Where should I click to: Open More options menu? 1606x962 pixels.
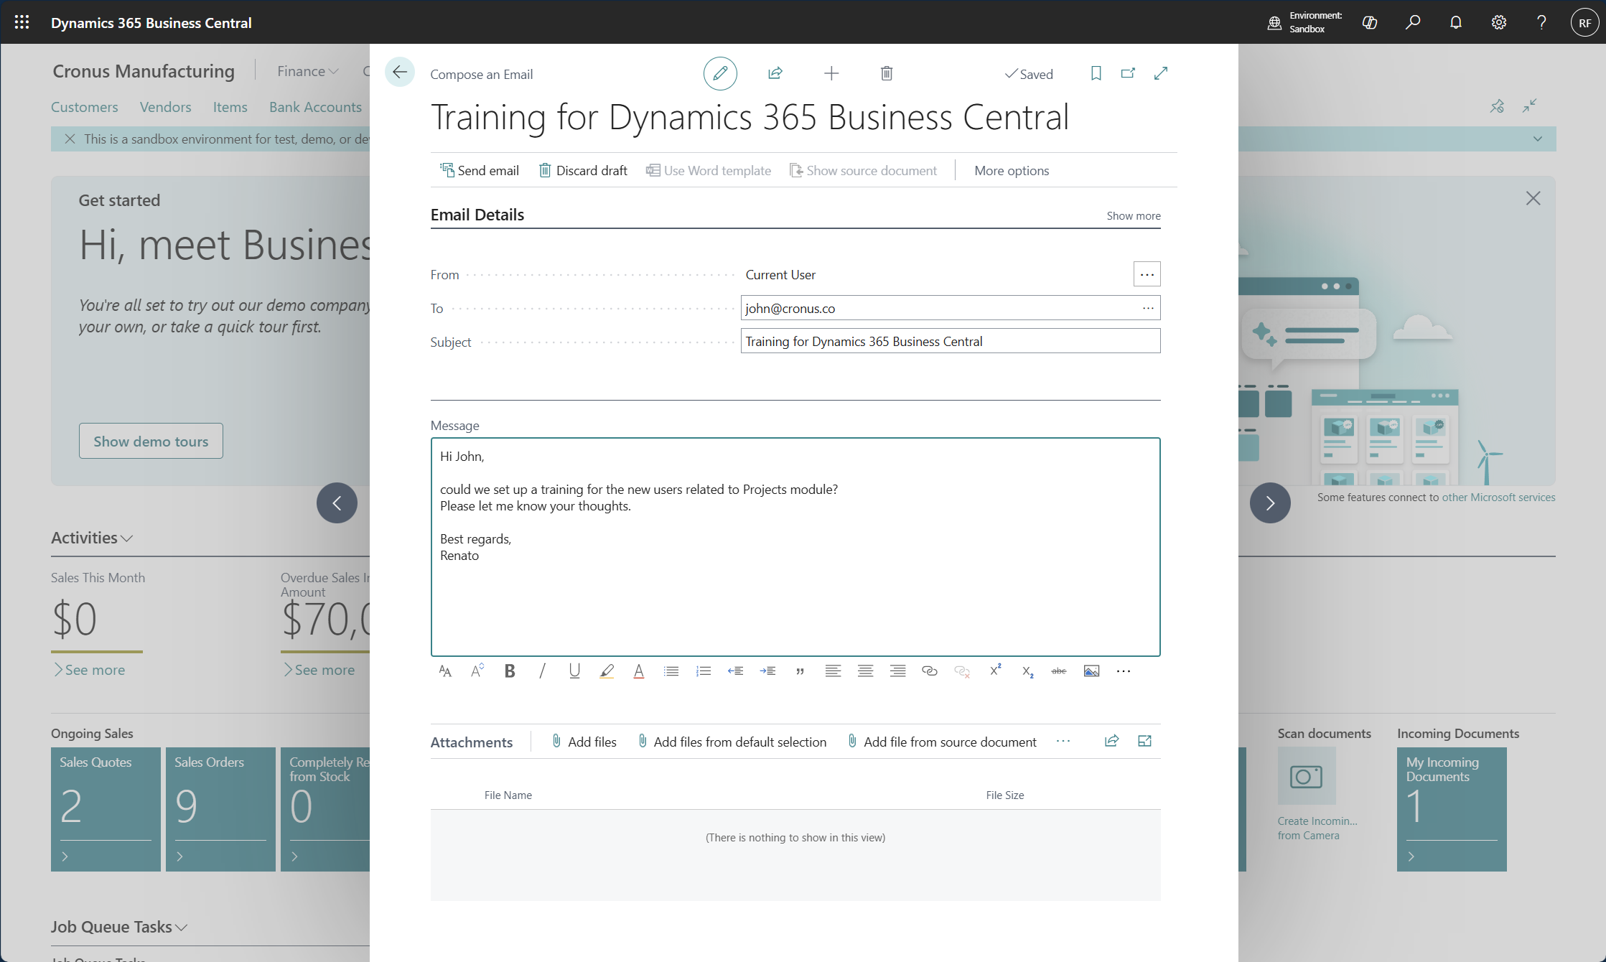pos(1012,170)
